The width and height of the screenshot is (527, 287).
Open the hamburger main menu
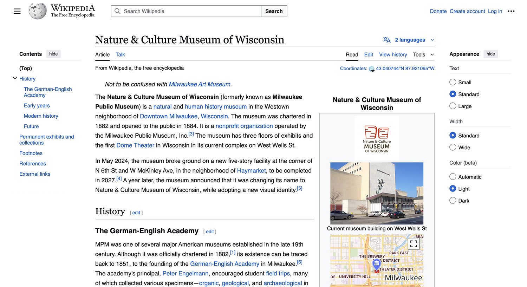click(17, 11)
